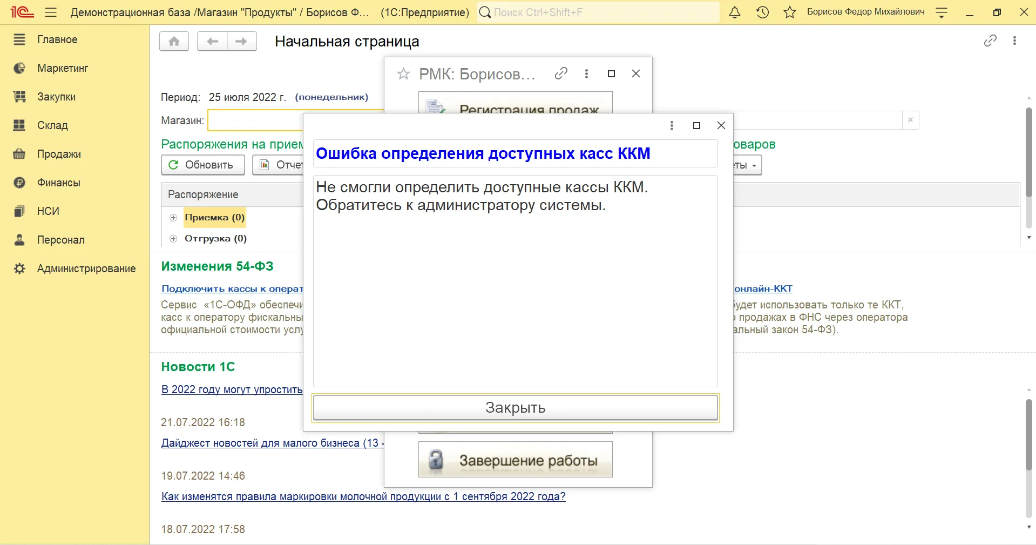The width and height of the screenshot is (1036, 545).
Task: Open the main functions hamburger menu
Action: (51, 12)
